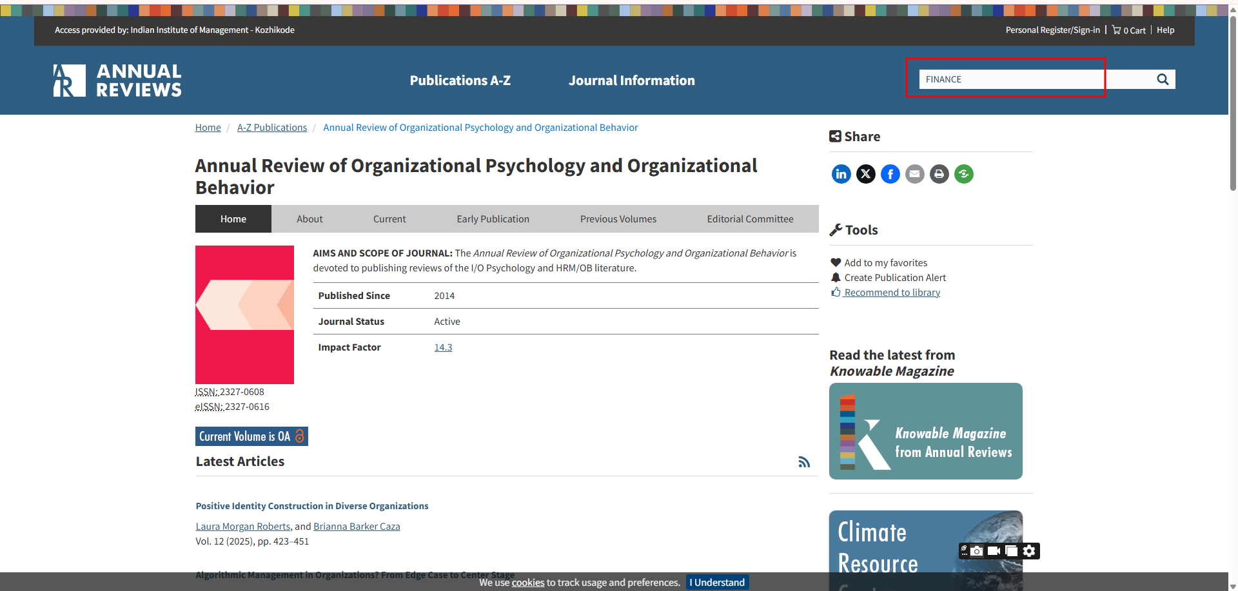Share on Facebook icon
The width and height of the screenshot is (1238, 591).
890,174
